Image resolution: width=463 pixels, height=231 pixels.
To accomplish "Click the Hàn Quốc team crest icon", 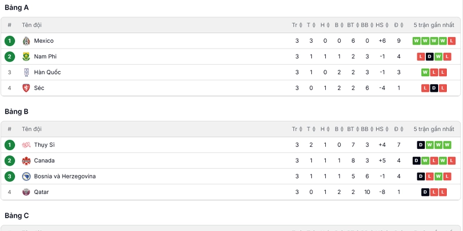I will 26,72.
